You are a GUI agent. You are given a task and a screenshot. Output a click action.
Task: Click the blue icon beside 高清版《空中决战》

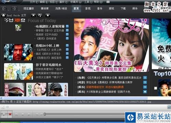tap(67, 34)
